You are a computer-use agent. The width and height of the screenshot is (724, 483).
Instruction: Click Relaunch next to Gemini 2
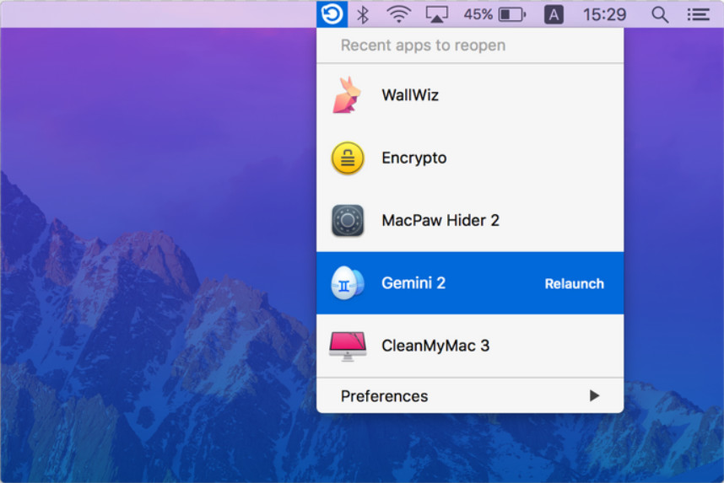pyautogui.click(x=574, y=284)
